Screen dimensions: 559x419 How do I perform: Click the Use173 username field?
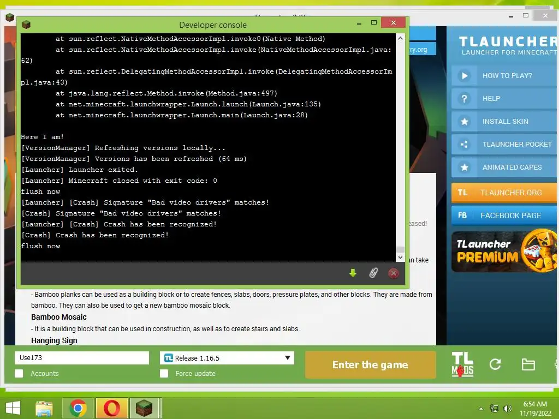pos(82,358)
